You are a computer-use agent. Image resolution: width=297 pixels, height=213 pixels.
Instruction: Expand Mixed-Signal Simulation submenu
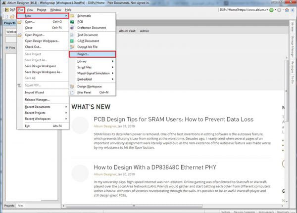(93, 73)
